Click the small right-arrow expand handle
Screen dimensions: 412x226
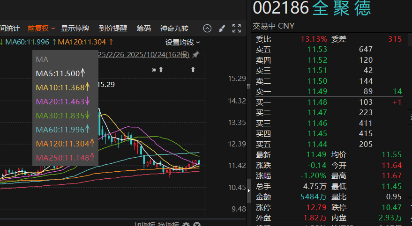tap(248, 190)
